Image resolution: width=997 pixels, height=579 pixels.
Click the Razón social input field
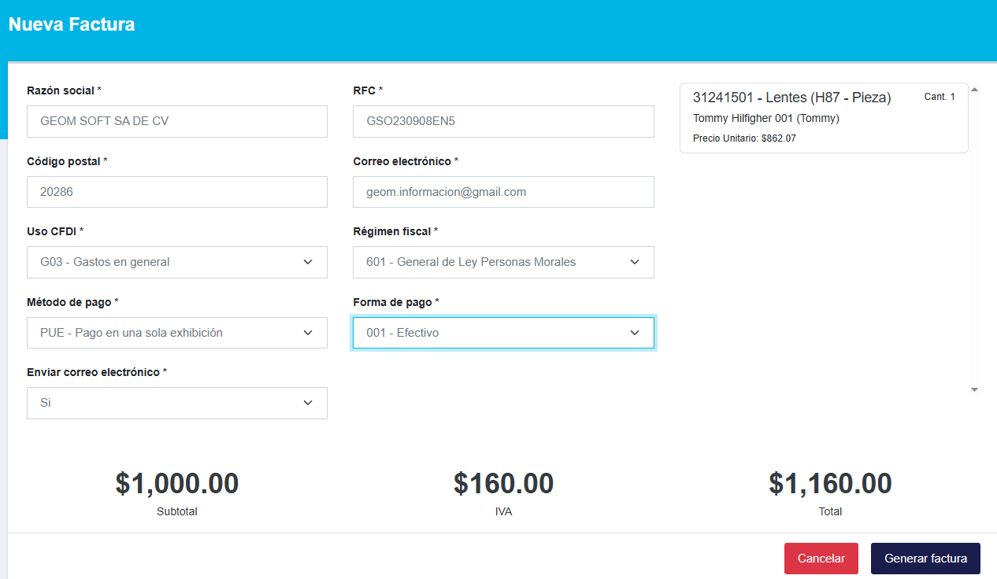click(x=176, y=121)
